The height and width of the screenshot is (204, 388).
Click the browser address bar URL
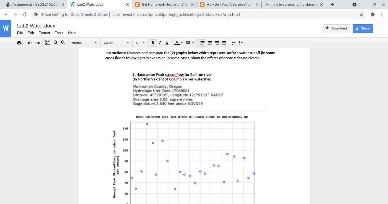point(176,14)
